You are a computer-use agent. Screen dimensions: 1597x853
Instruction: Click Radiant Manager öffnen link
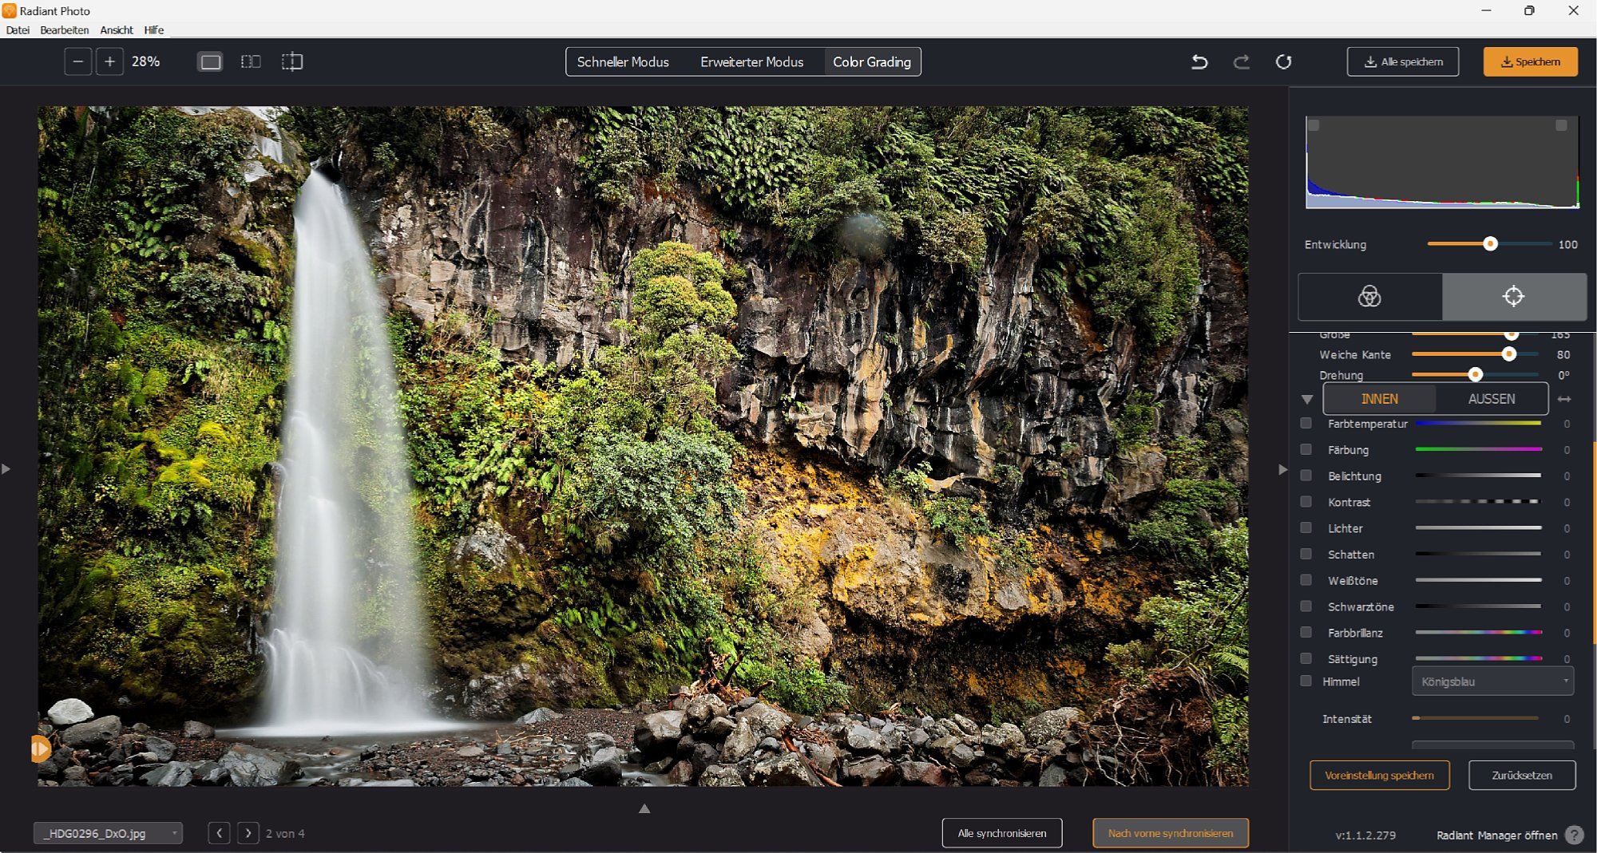pyautogui.click(x=1496, y=835)
